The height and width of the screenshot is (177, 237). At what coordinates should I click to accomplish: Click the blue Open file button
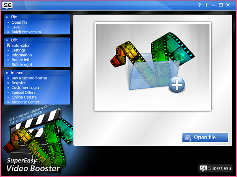[x=205, y=137]
